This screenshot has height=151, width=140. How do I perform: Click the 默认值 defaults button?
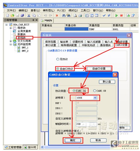click(x=107, y=82)
